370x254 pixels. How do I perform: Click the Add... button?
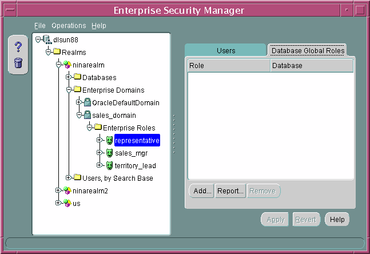[x=202, y=191]
